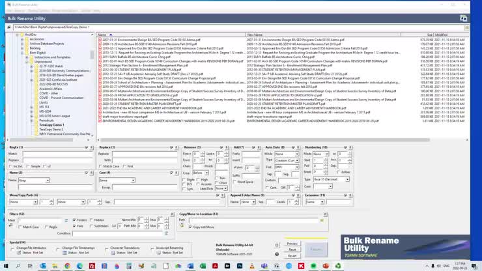
Task: Click the Reset button
Action: [x=292, y=250]
